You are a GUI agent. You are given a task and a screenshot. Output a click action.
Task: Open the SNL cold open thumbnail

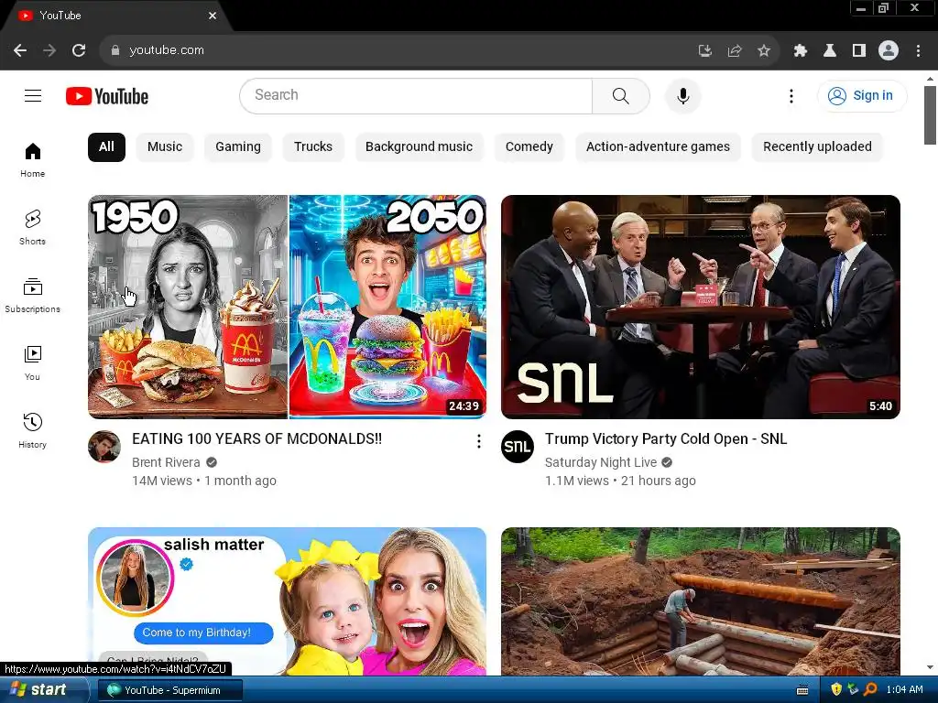click(701, 307)
